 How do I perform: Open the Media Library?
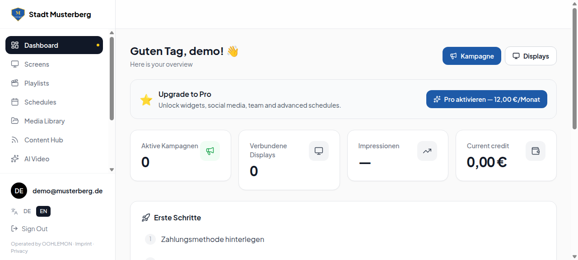click(54, 121)
